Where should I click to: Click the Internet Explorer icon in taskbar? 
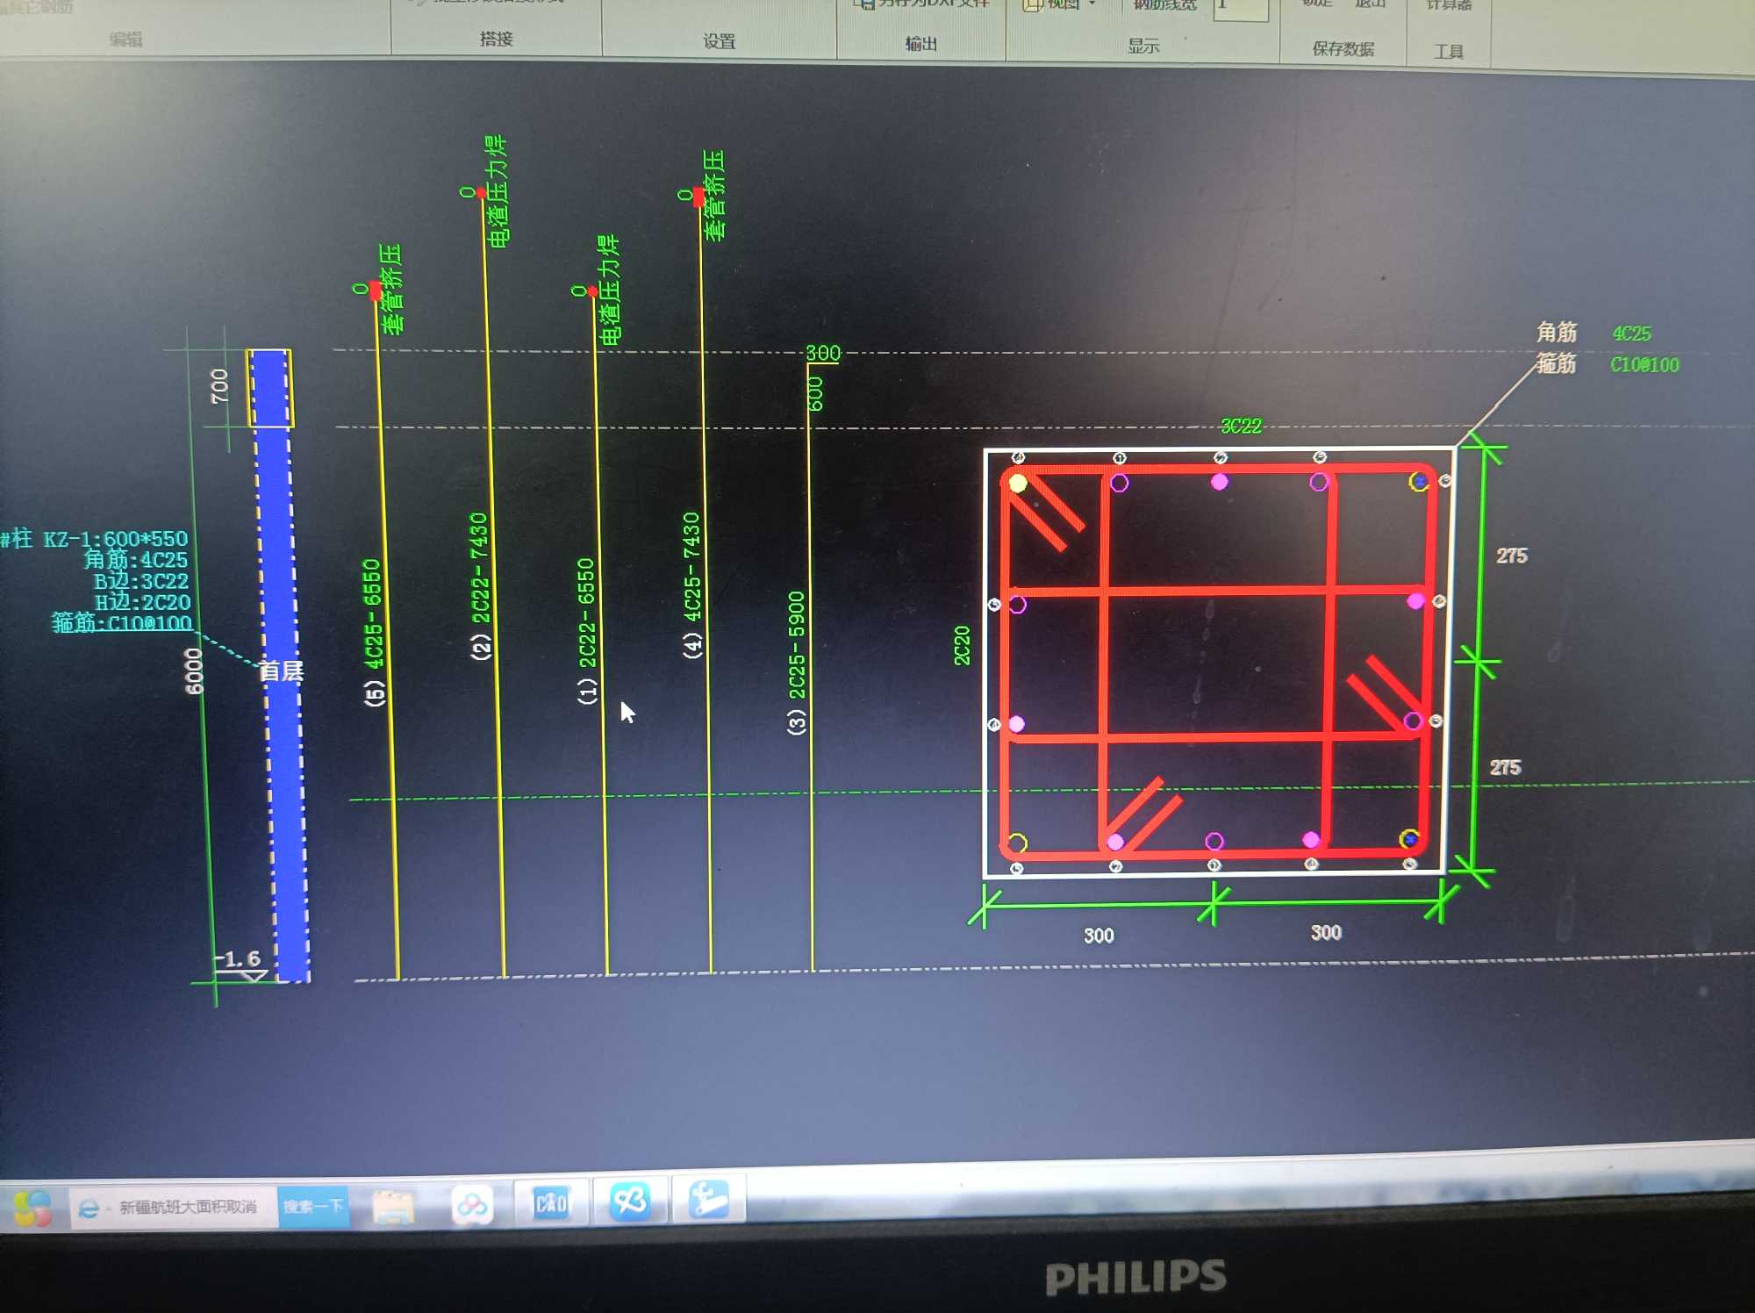(x=89, y=1209)
